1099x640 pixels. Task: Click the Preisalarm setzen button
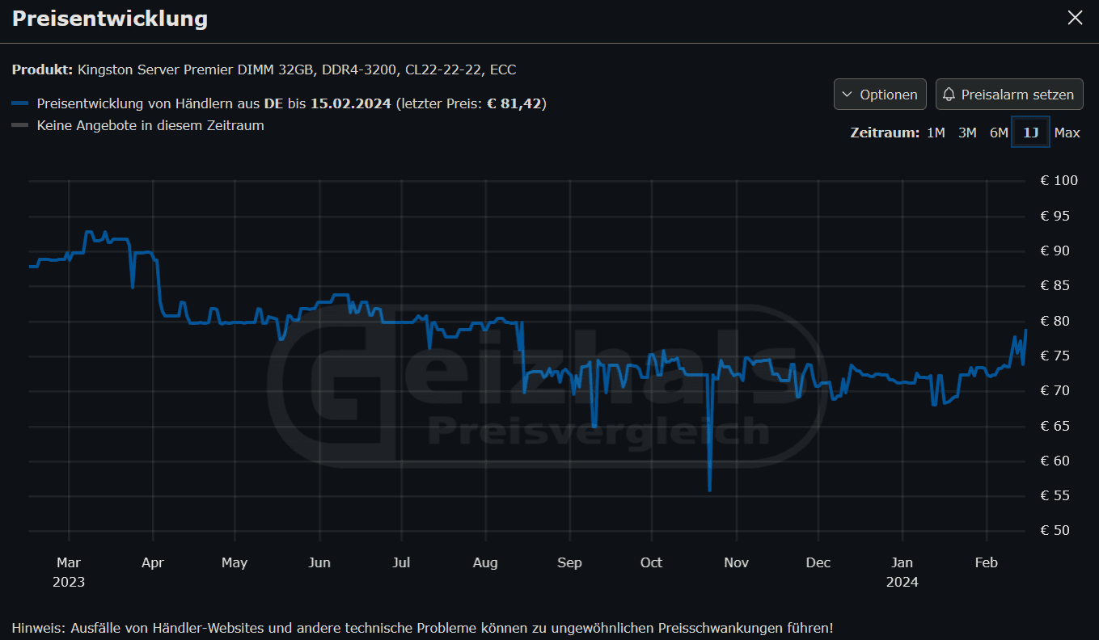[1009, 95]
